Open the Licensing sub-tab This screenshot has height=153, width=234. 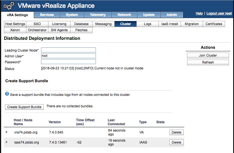tap(59, 24)
